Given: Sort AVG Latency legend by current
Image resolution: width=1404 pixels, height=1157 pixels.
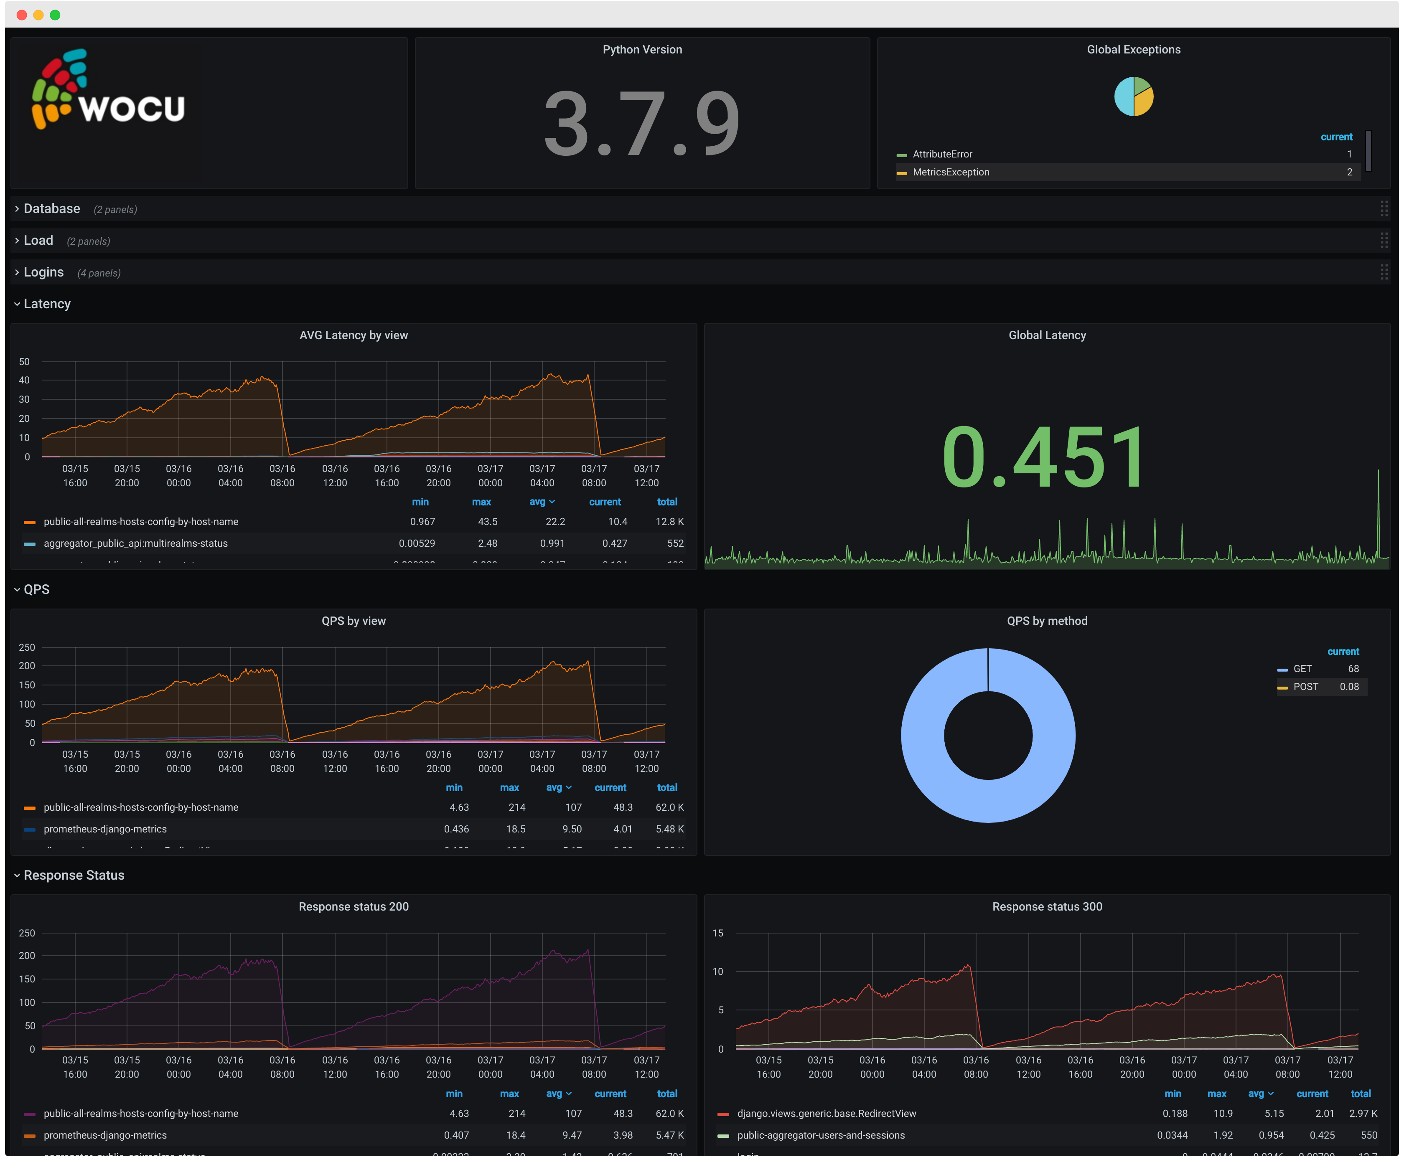Looking at the screenshot, I should pyautogui.click(x=605, y=502).
